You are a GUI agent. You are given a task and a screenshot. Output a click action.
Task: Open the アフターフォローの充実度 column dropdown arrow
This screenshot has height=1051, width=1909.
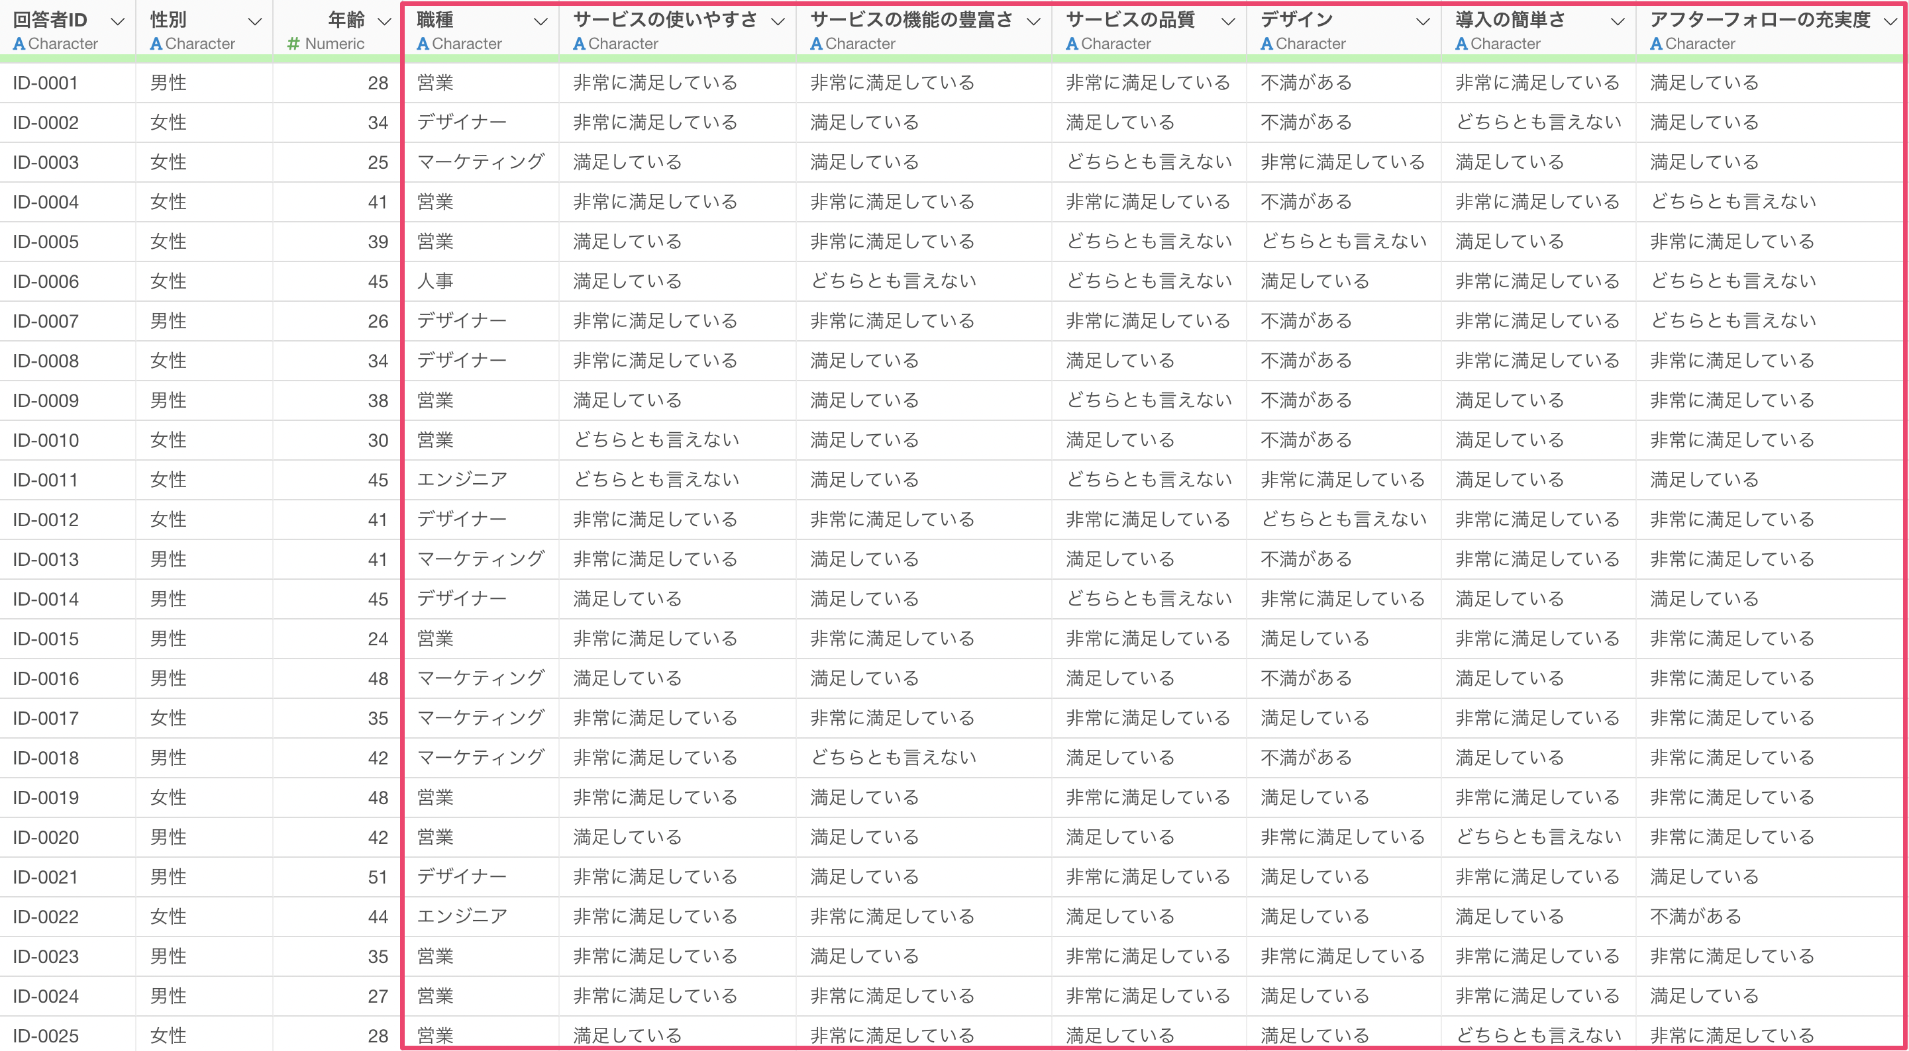coord(1890,21)
